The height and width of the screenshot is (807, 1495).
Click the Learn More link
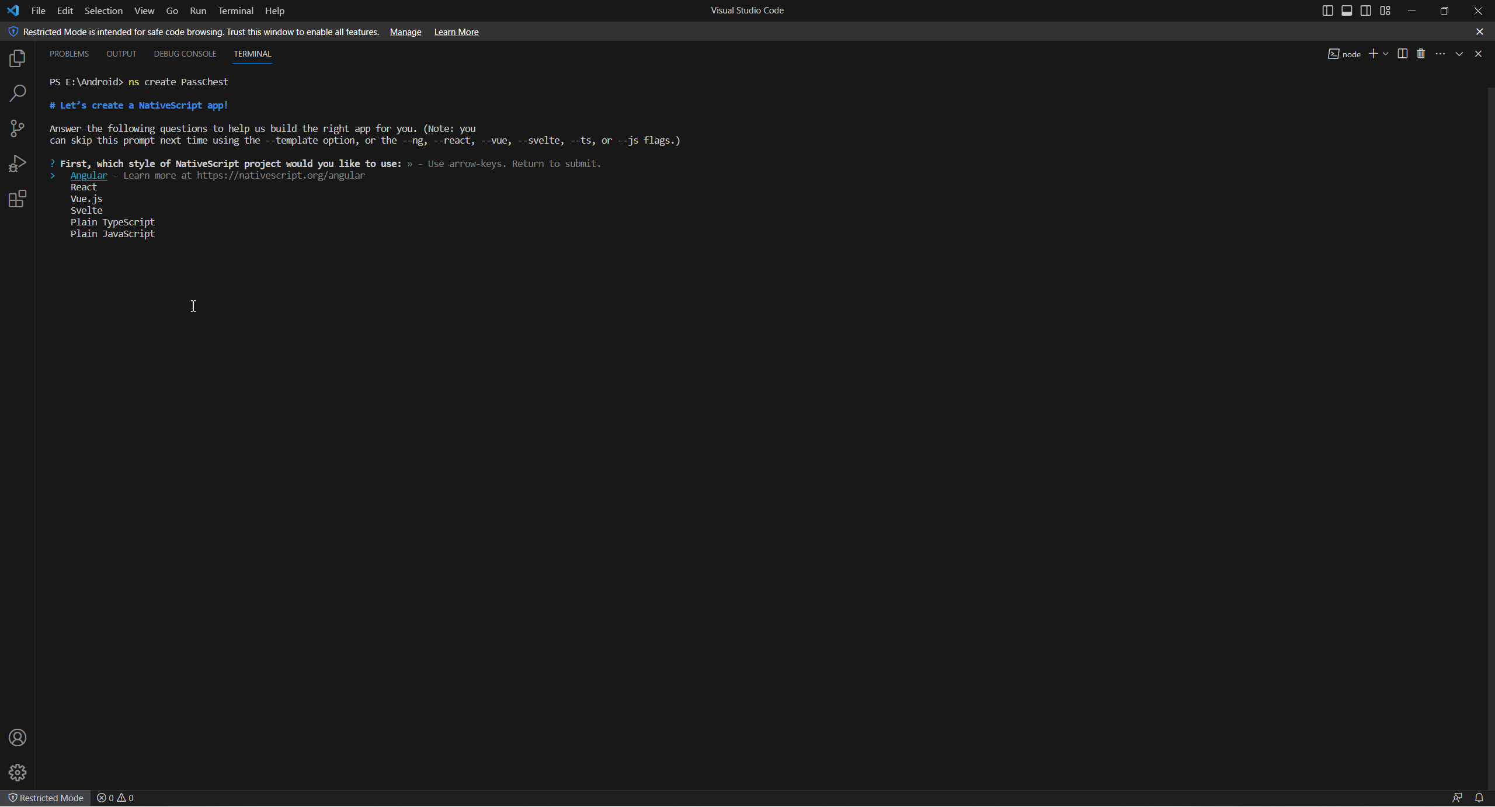(x=456, y=32)
